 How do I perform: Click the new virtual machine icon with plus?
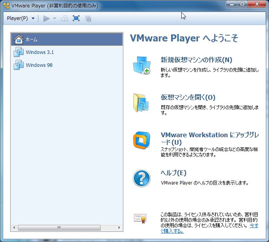click(142, 65)
